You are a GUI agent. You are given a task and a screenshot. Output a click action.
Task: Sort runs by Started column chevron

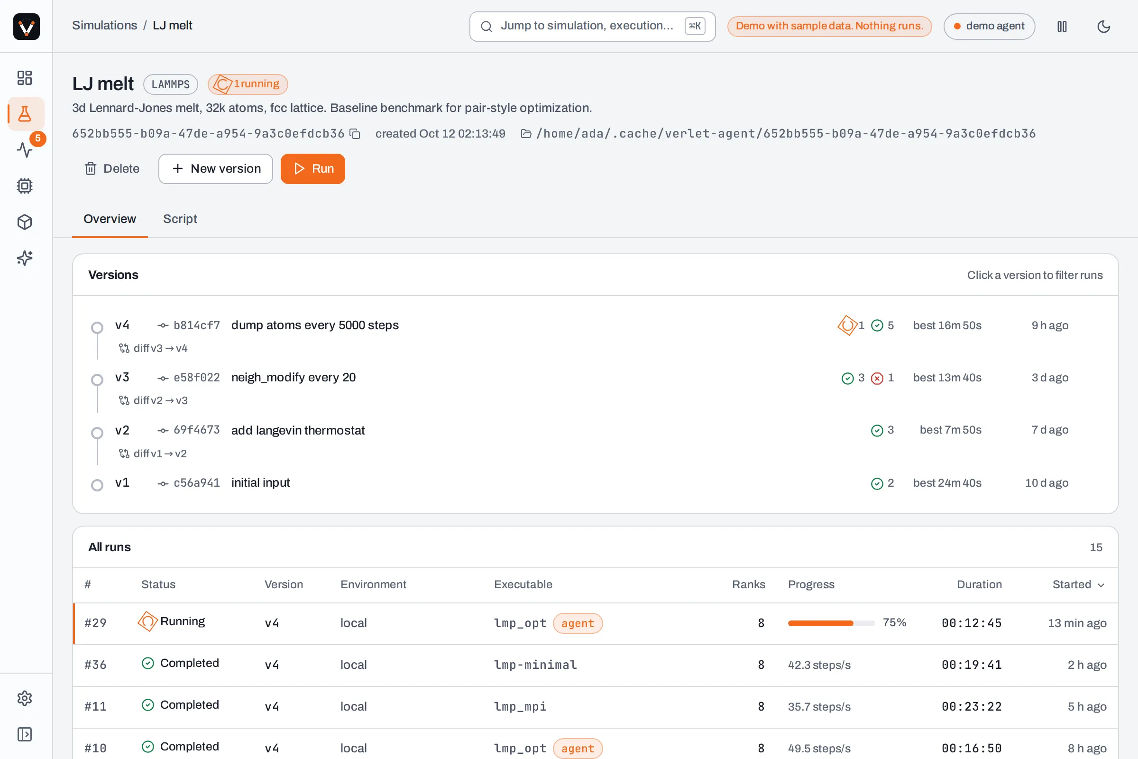[x=1101, y=585]
